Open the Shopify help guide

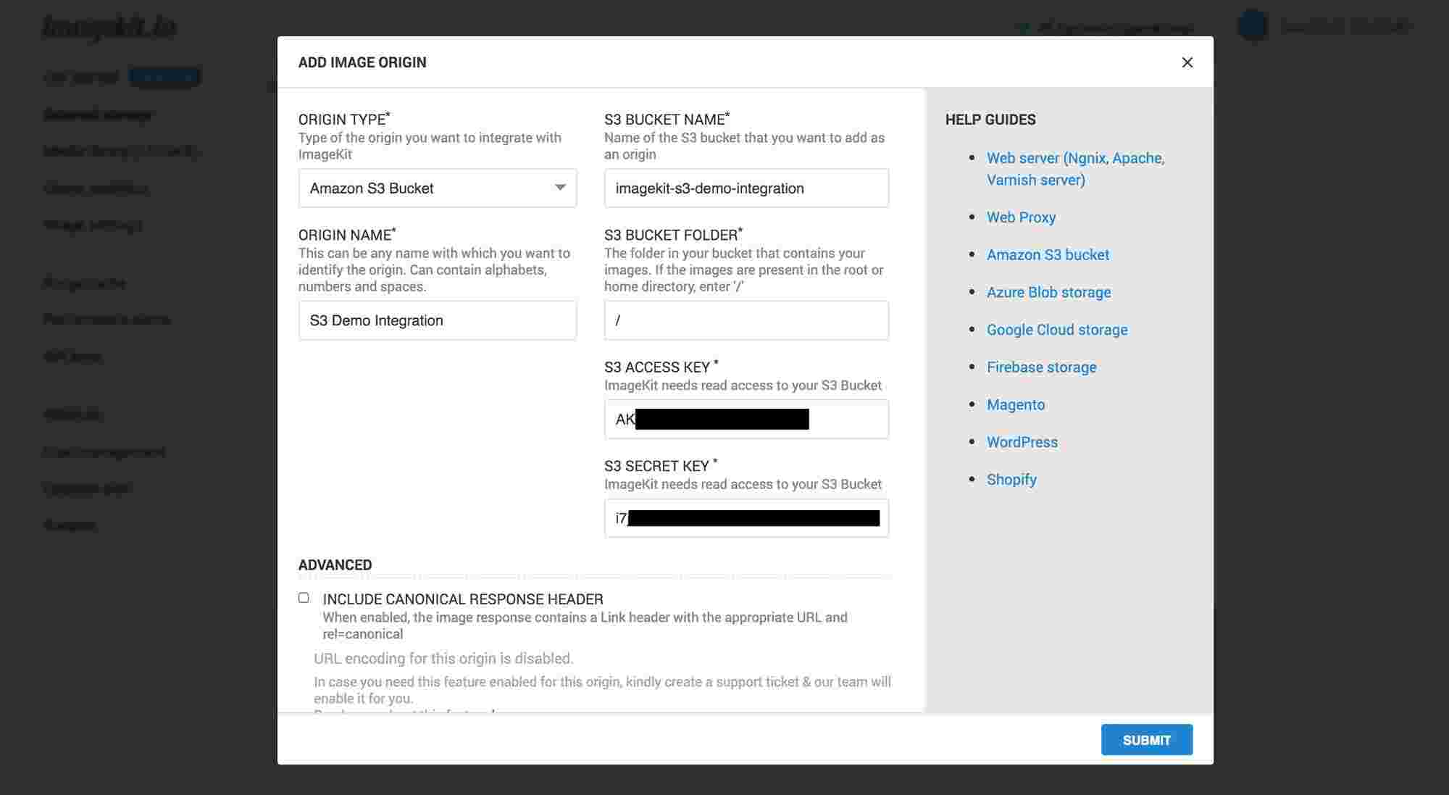coord(1011,479)
